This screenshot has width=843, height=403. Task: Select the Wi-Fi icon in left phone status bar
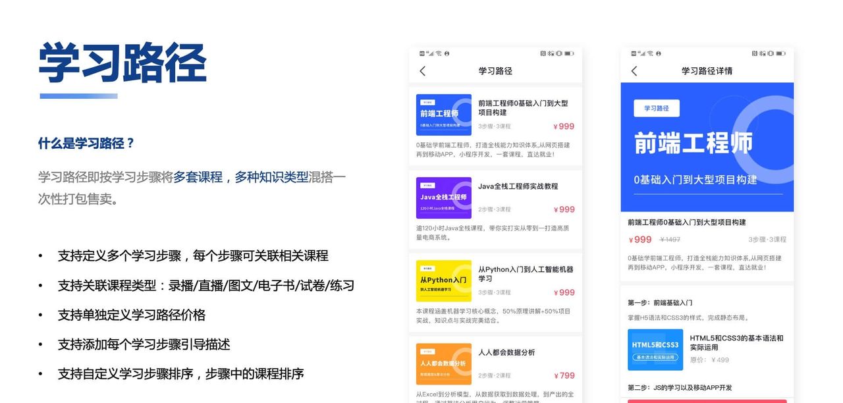(x=439, y=53)
